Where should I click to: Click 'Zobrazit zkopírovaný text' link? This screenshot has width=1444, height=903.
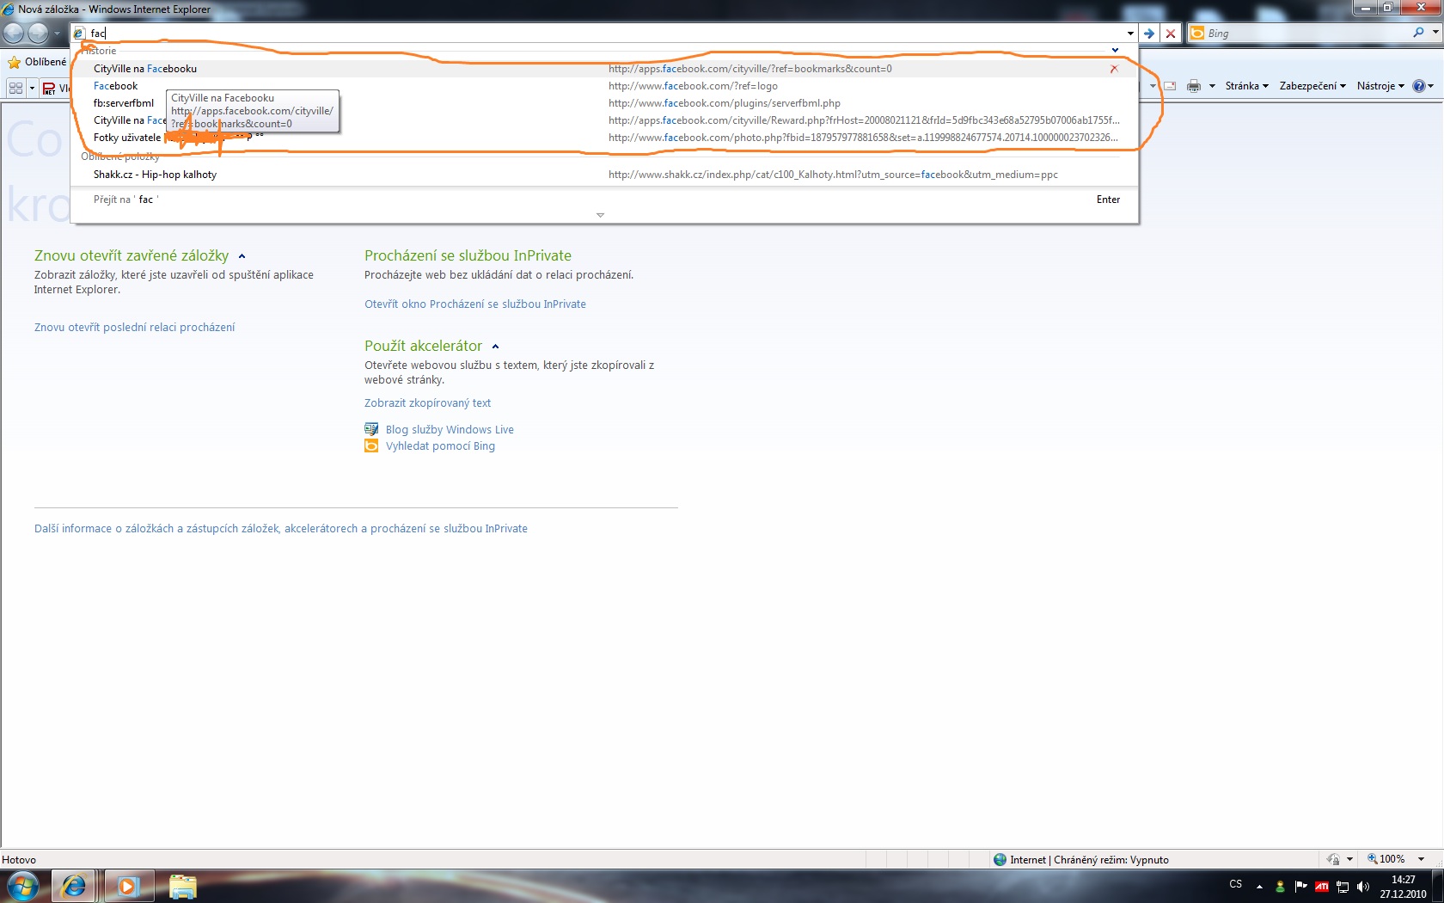[427, 403]
